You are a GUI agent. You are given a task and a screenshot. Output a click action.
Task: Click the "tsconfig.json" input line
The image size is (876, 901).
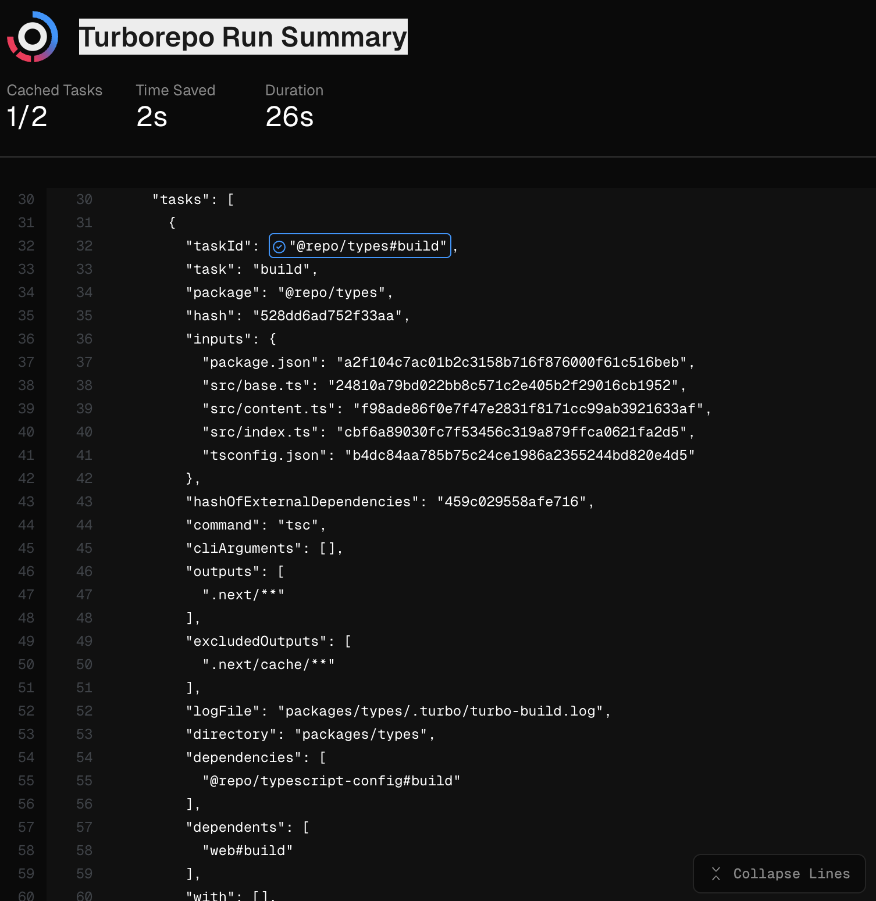tap(448, 455)
